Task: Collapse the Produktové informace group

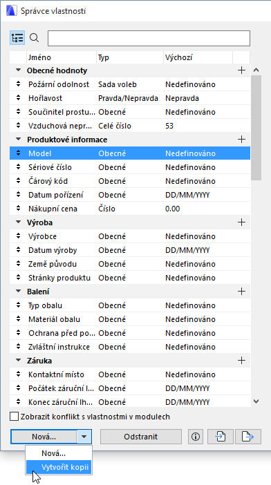Action: [19, 140]
